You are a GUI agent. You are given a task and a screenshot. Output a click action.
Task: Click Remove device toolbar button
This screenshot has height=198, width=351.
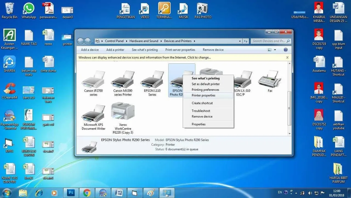213,50
